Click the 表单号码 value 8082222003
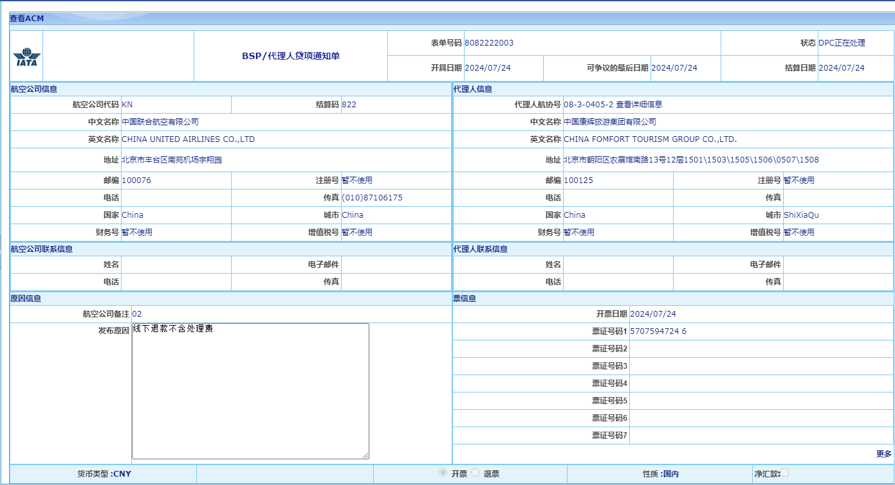 (489, 43)
